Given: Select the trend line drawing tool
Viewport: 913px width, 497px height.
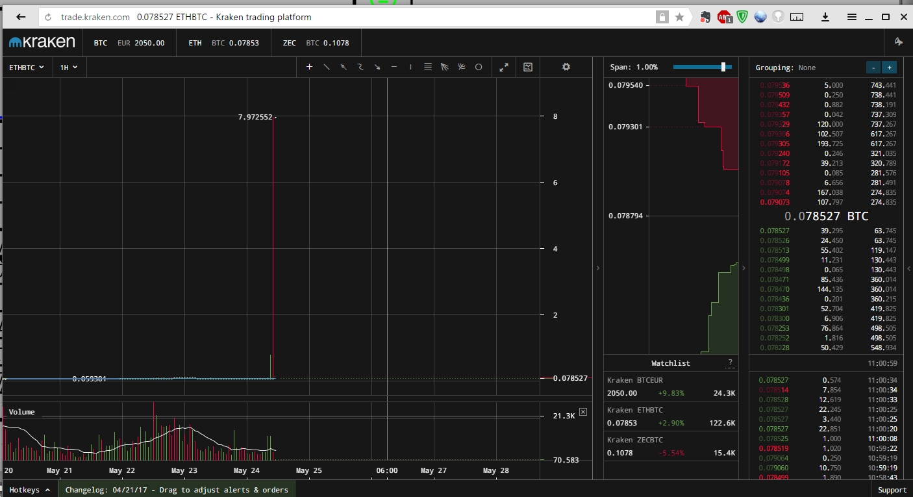Looking at the screenshot, I should [327, 67].
